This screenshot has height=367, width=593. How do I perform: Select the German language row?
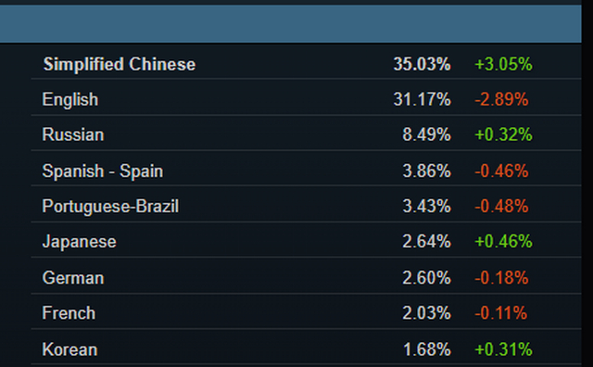pyautogui.click(x=306, y=278)
